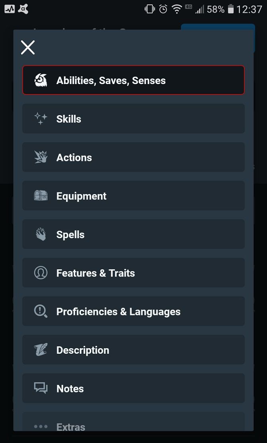The height and width of the screenshot is (443, 267).
Task: Choose the Extras entry at the bottom
Action: tap(133, 426)
